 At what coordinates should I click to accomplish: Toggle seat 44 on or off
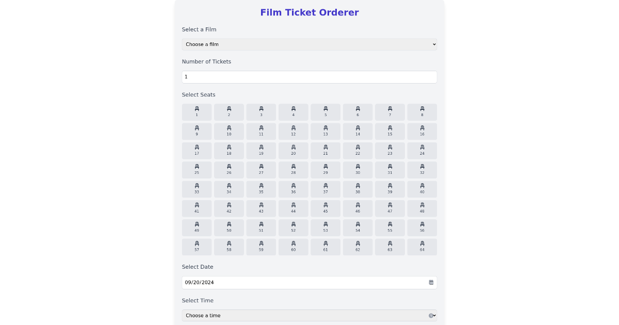[293, 208]
